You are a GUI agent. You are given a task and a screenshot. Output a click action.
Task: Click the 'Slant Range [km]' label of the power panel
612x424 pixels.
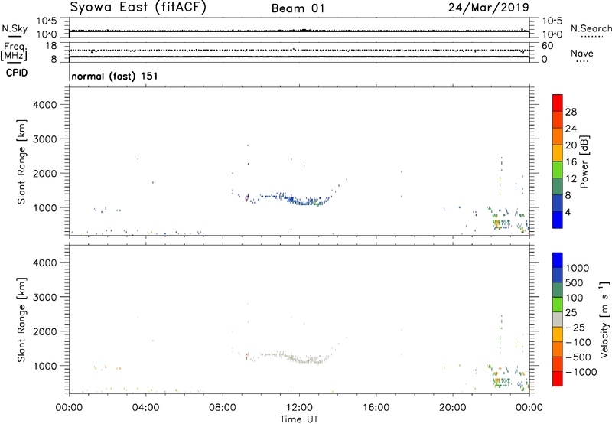pyautogui.click(x=21, y=161)
